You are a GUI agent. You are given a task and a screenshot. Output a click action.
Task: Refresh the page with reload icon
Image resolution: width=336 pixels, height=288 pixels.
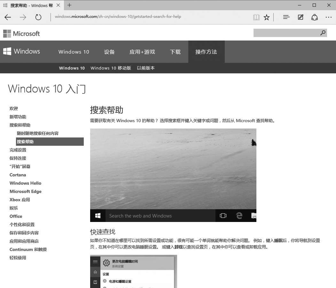point(38,17)
